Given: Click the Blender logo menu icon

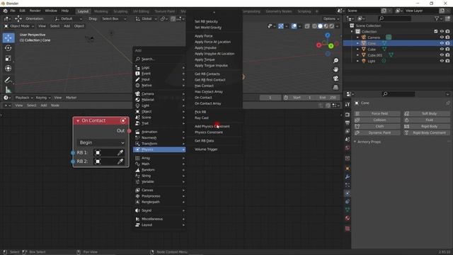Looking at the screenshot, I should (x=5, y=11).
